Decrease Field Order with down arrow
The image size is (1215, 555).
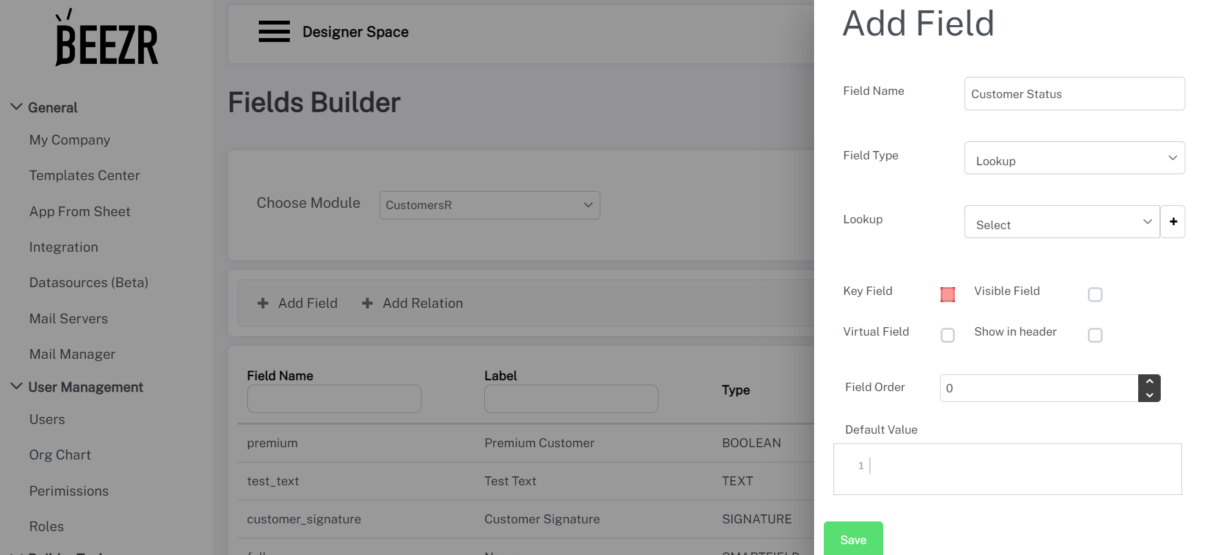click(1149, 395)
